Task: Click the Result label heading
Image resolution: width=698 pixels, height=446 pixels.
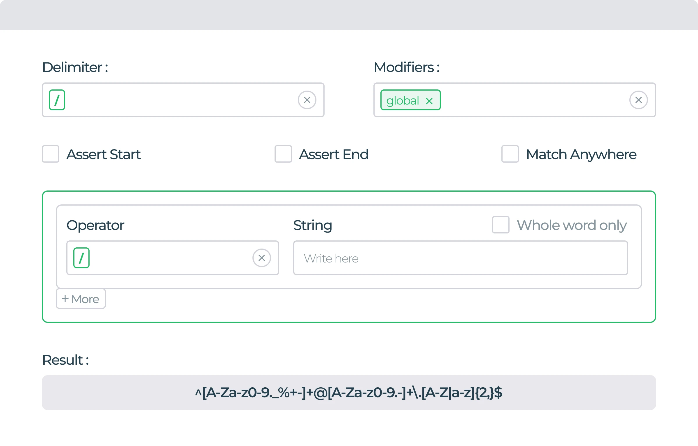Action: tap(65, 360)
